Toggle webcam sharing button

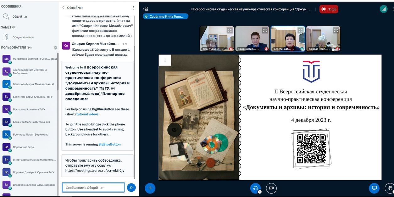271,188
